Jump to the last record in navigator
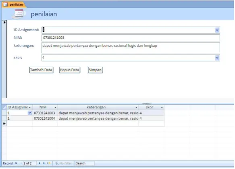 coord(44,163)
